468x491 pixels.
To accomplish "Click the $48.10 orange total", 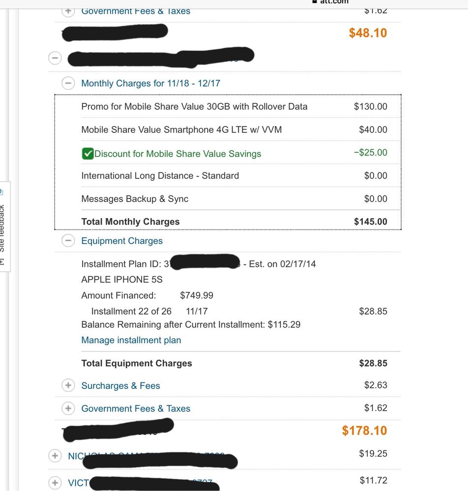I will pyautogui.click(x=367, y=32).
